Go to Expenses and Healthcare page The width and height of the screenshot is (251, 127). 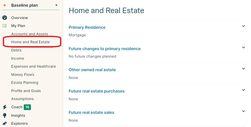coord(34,66)
